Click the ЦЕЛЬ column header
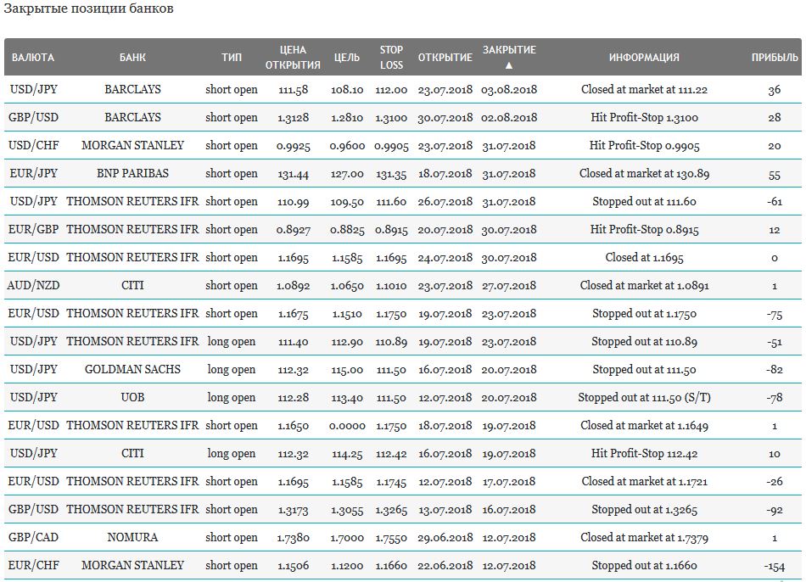Screen dimensions: 806x582 click(x=347, y=58)
